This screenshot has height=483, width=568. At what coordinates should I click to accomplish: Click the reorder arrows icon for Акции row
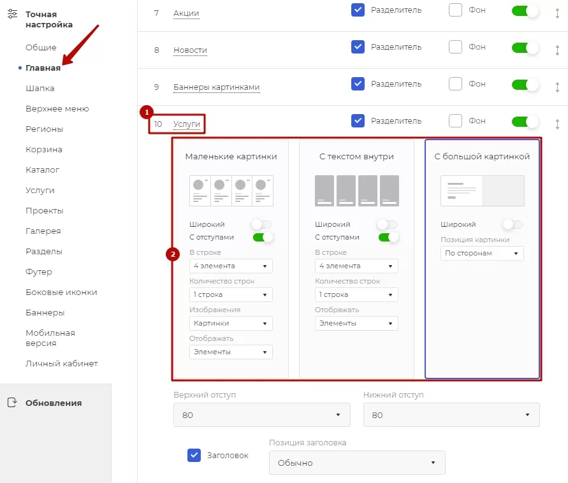[557, 13]
